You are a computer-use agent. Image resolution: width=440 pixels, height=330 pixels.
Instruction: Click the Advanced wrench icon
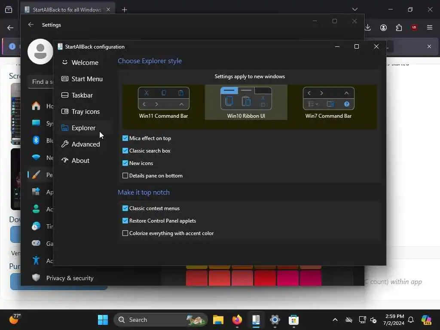65,144
